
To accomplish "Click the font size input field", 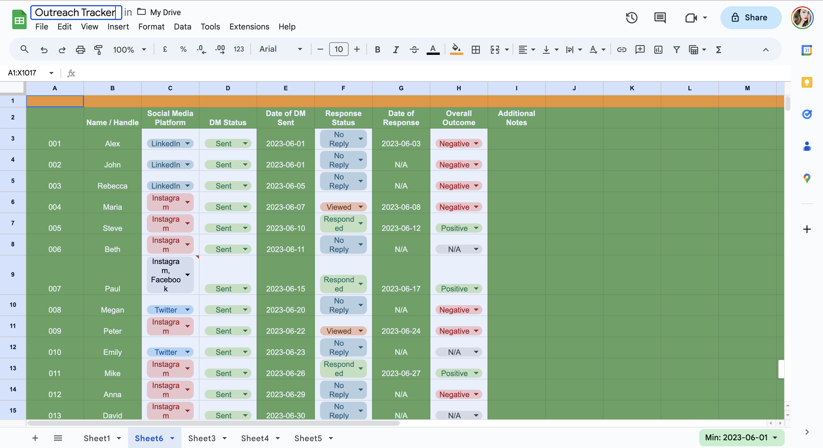I will pos(338,49).
